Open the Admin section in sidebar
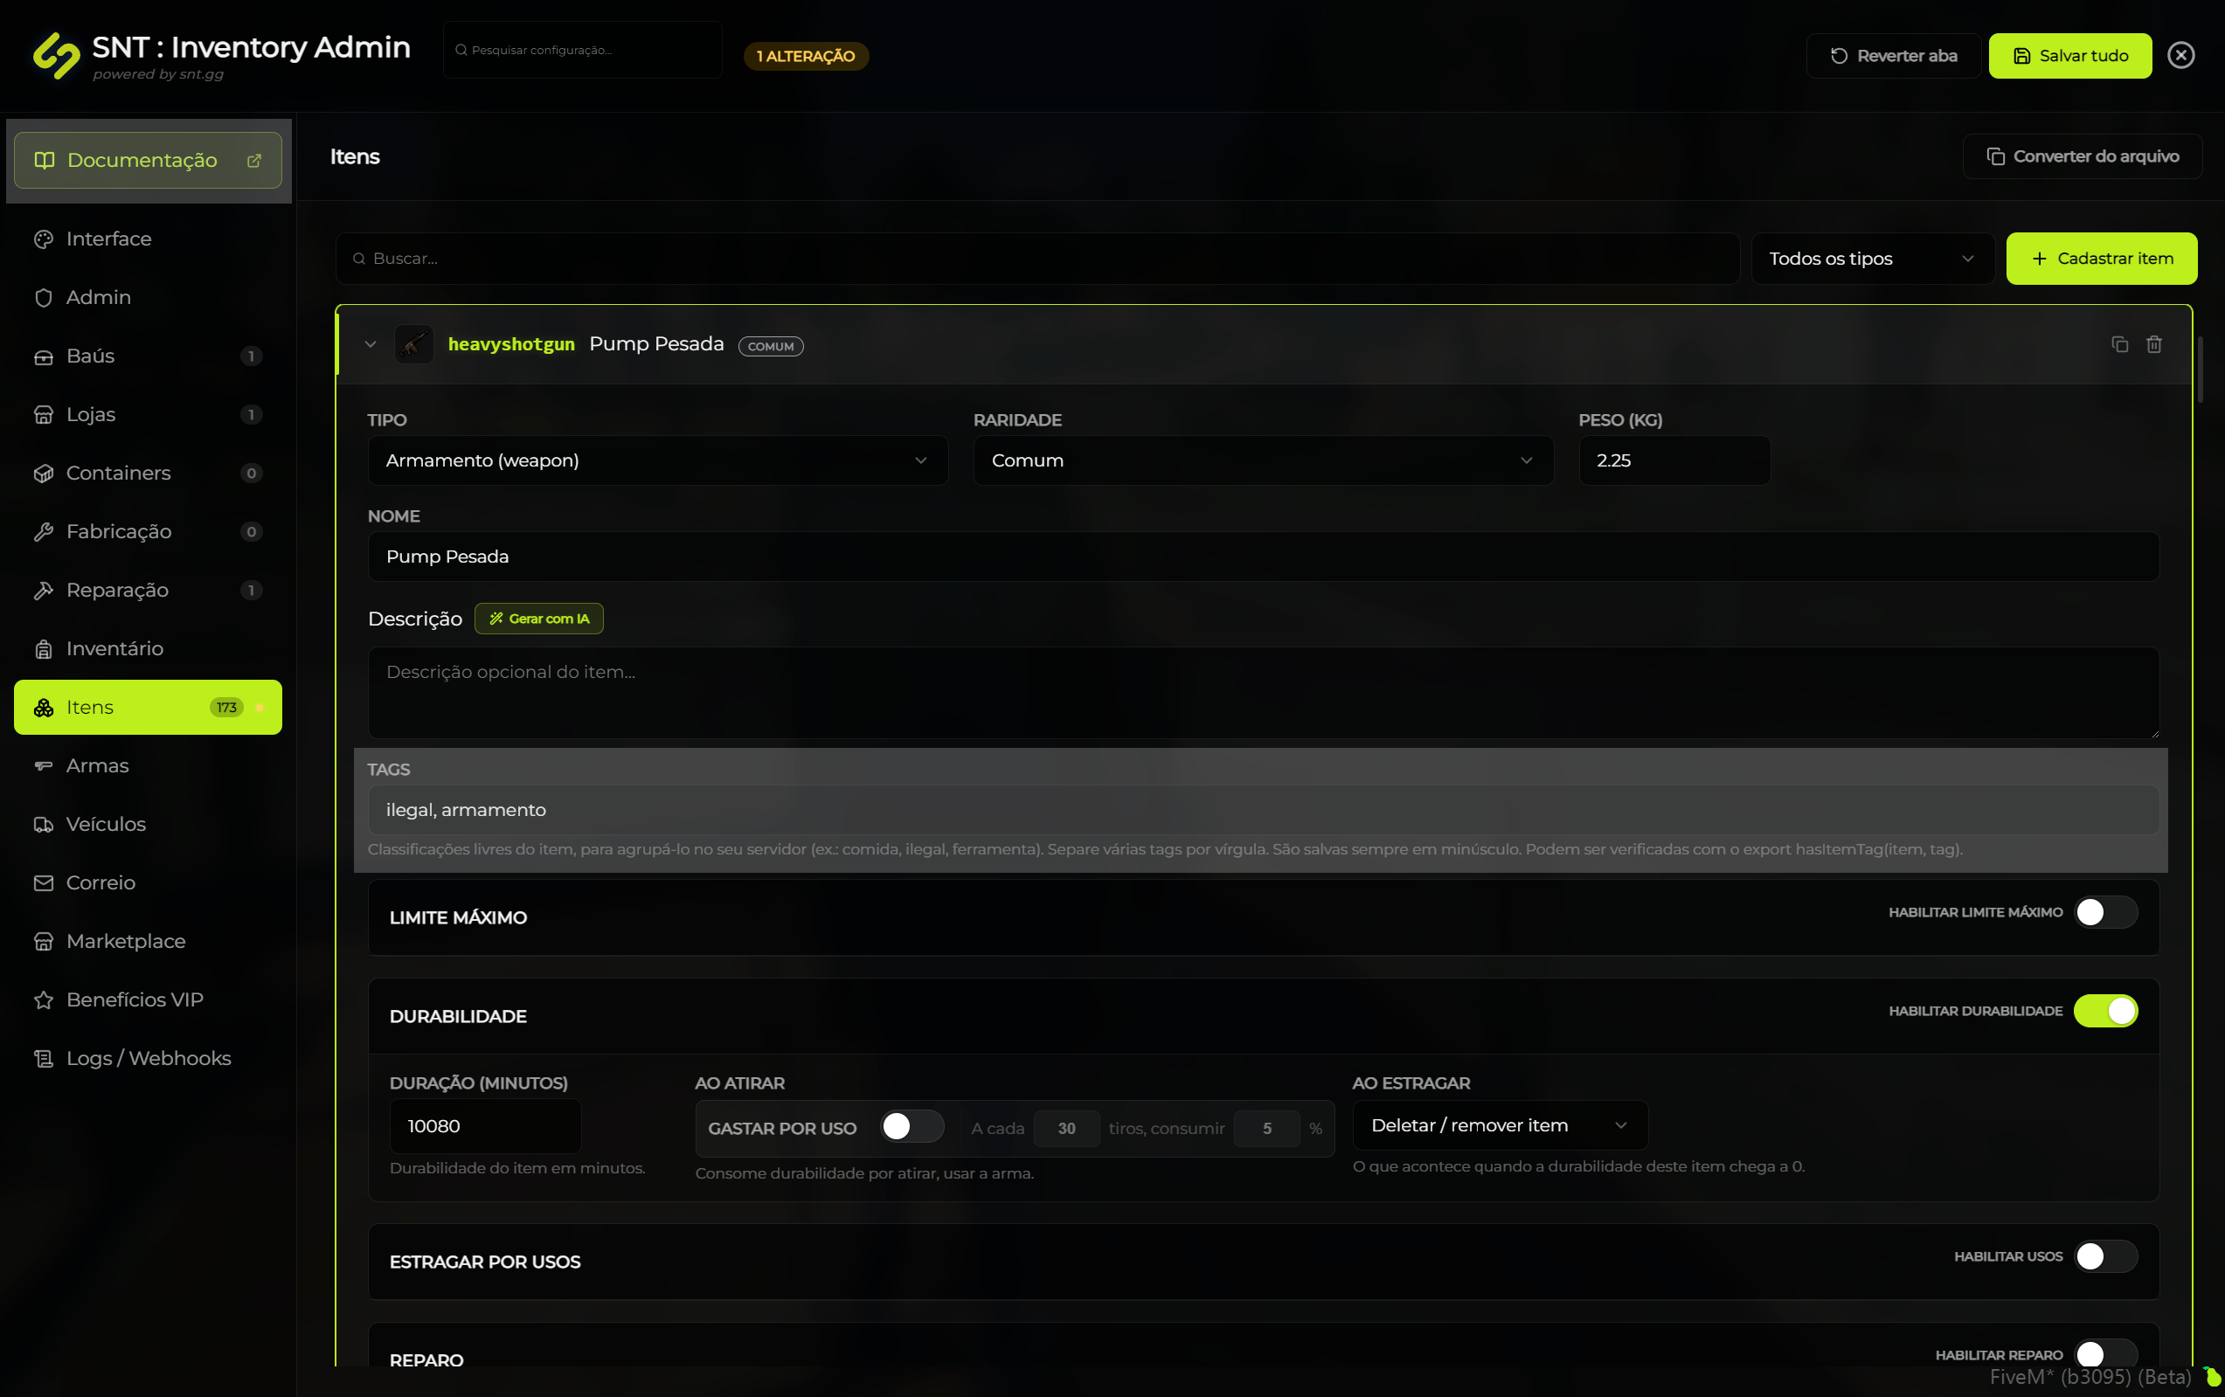This screenshot has width=2225, height=1397. [x=148, y=298]
